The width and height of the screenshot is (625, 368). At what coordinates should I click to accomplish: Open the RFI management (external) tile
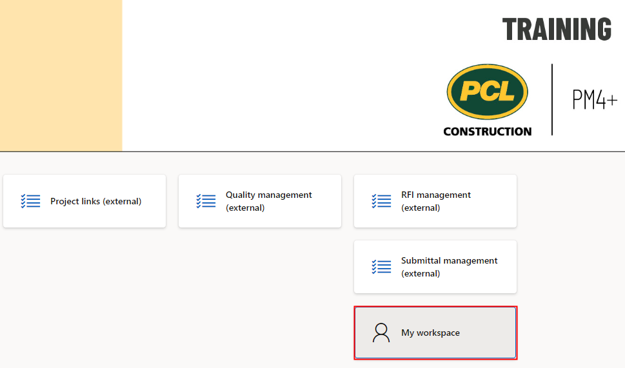point(435,201)
